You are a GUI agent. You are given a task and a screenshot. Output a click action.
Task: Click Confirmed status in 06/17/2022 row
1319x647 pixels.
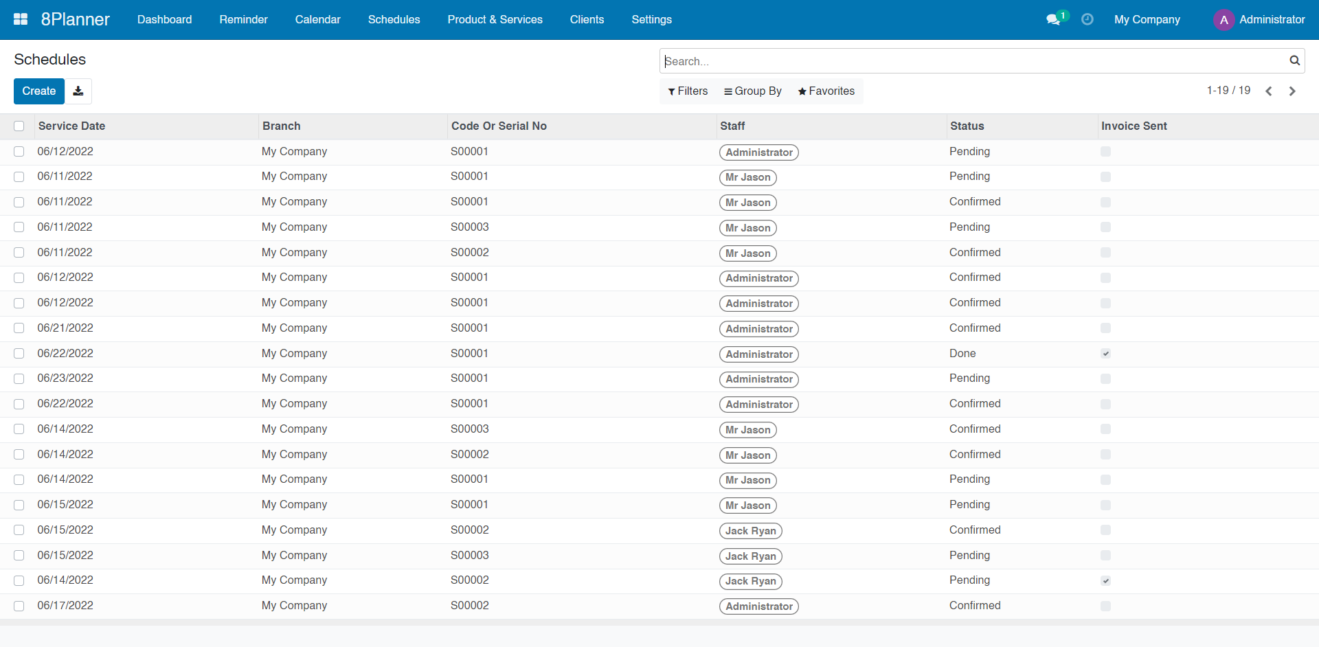click(x=975, y=605)
